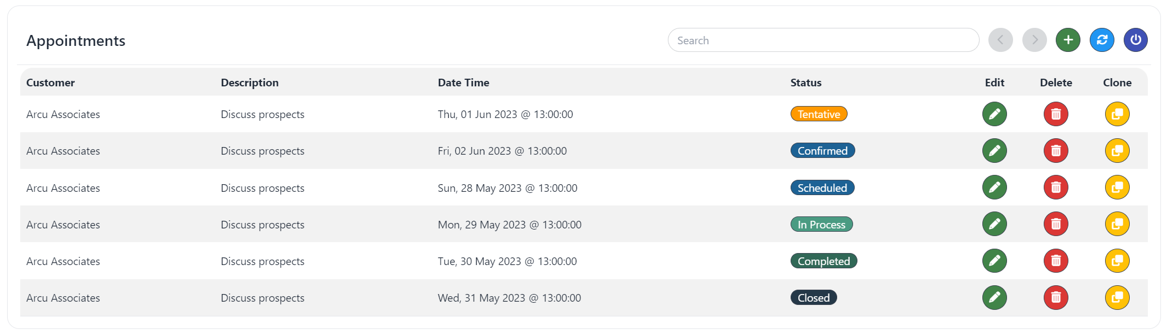Go to the next page arrow

[1034, 40]
